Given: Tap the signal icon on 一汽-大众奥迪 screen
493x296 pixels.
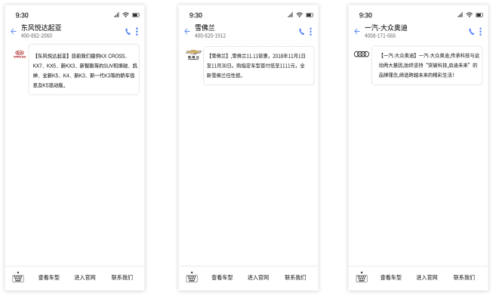Looking at the screenshot, I should (x=461, y=15).
